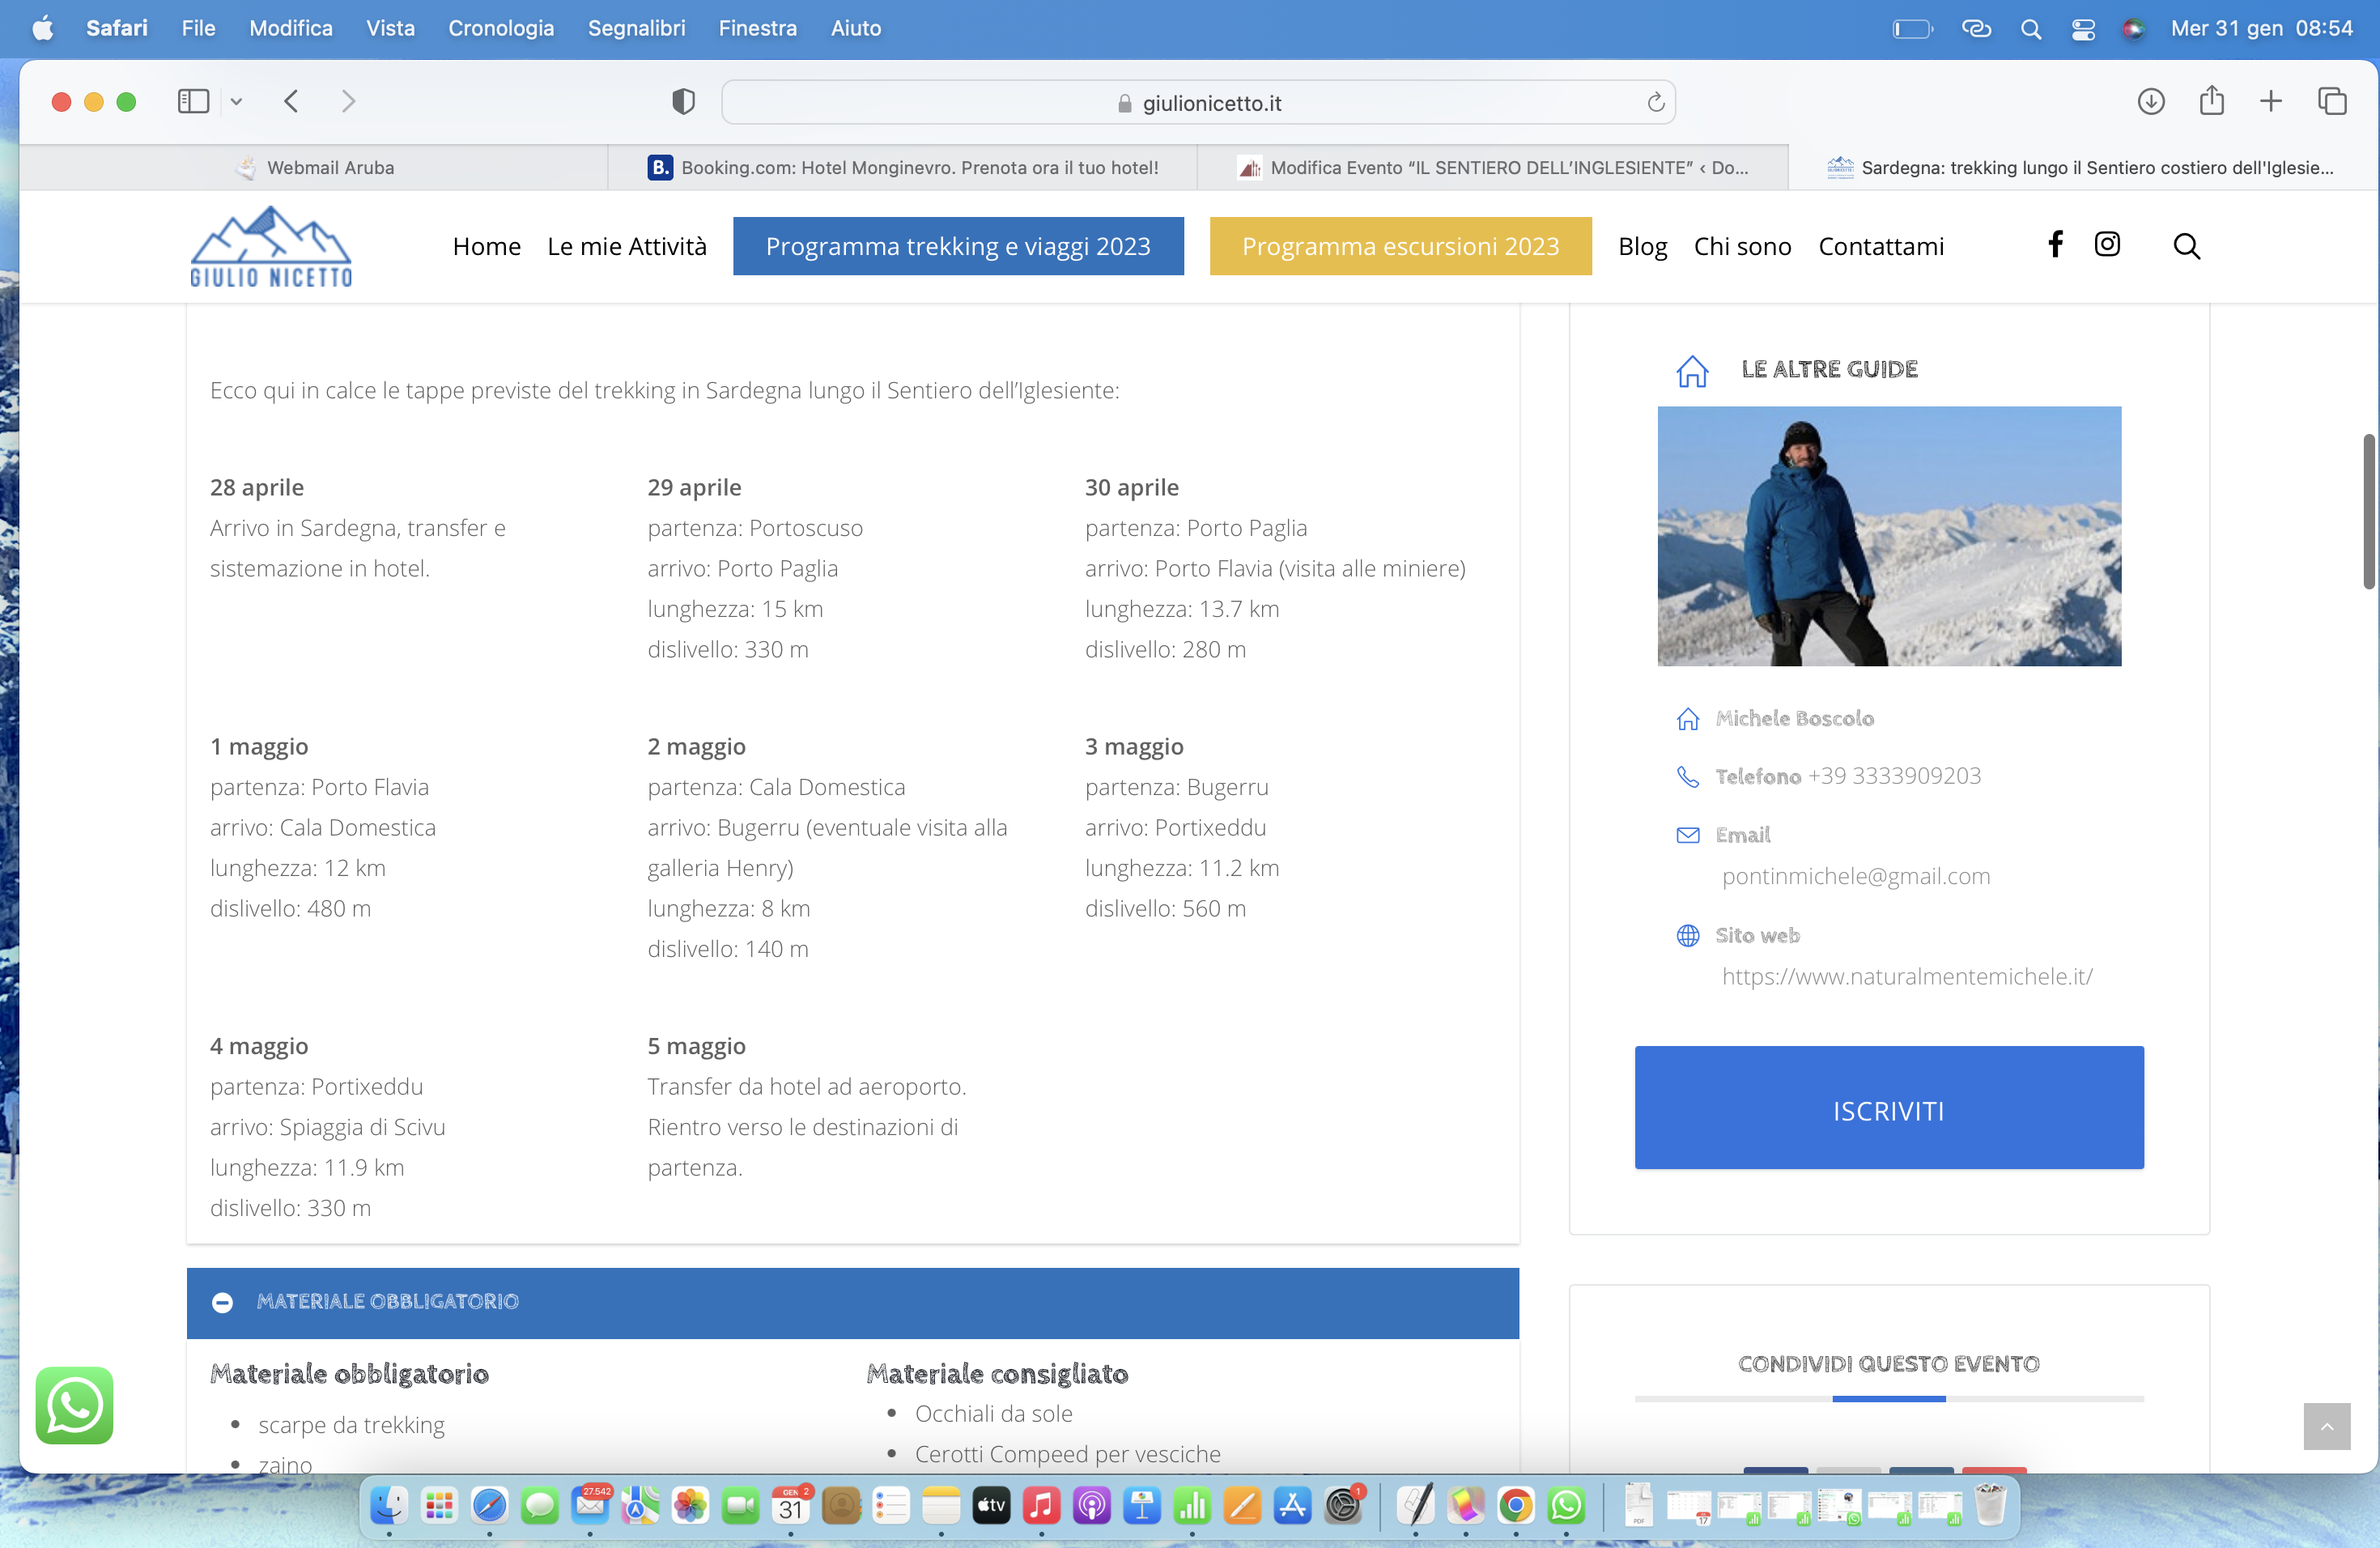Image resolution: width=2380 pixels, height=1548 pixels.
Task: Go to the Blog page
Action: 1642,246
